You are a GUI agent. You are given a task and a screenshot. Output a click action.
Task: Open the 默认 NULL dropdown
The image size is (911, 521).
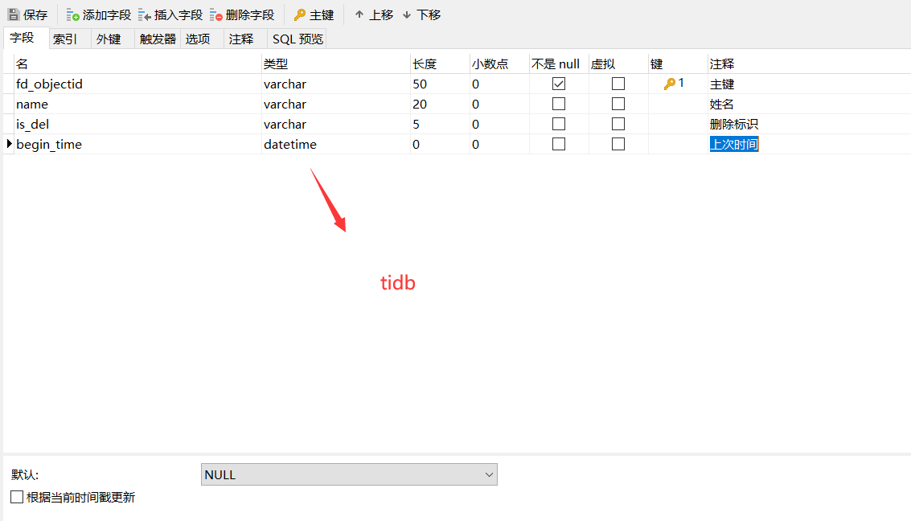tap(349, 474)
